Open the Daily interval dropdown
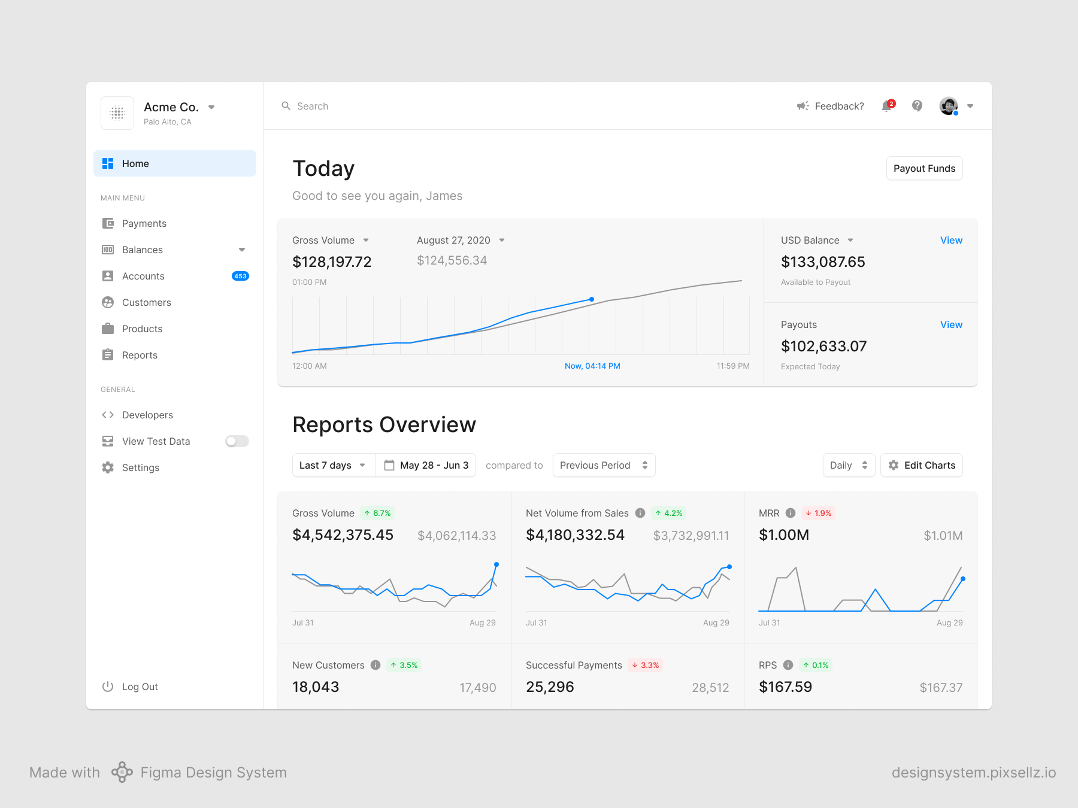This screenshot has width=1078, height=808. (x=848, y=465)
